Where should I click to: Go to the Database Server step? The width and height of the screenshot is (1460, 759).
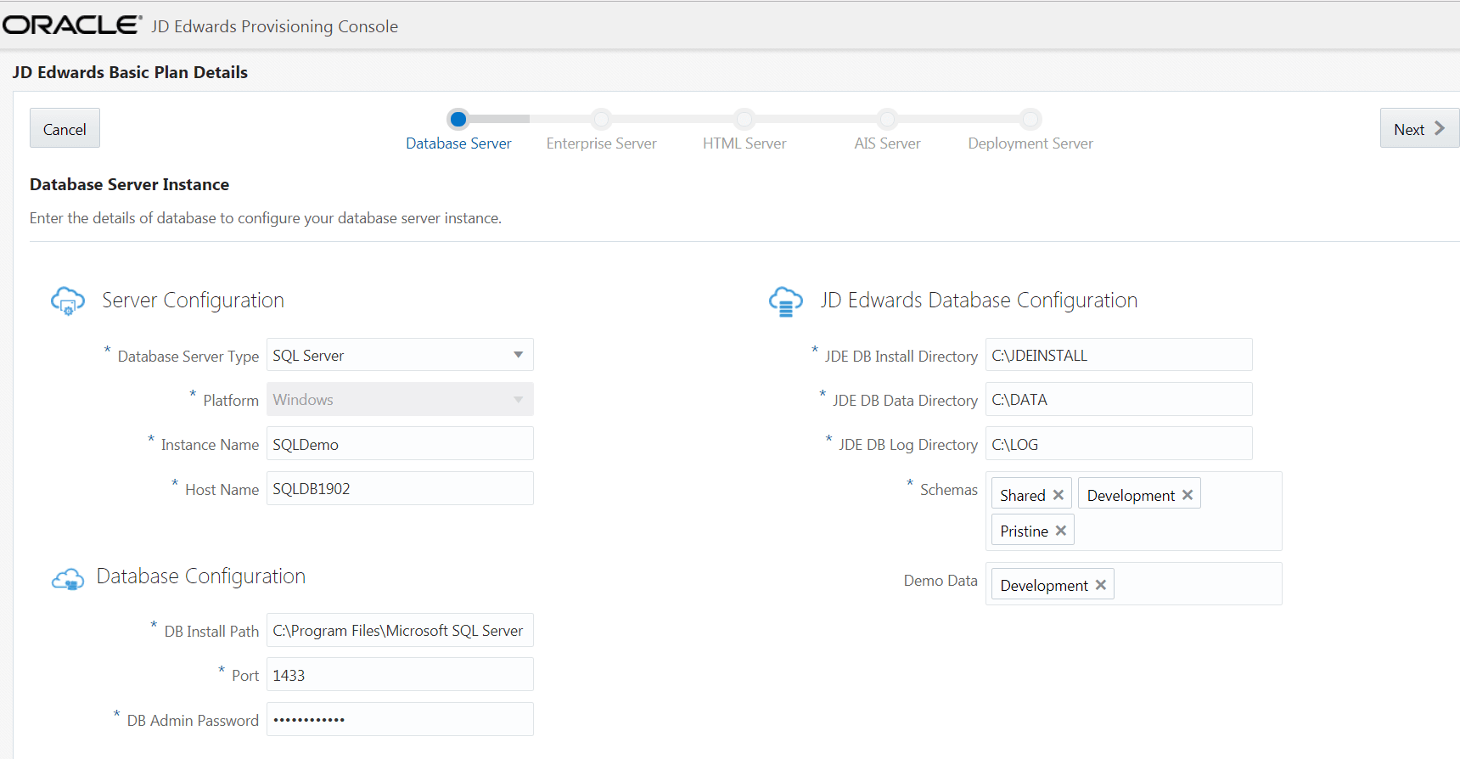458,130
